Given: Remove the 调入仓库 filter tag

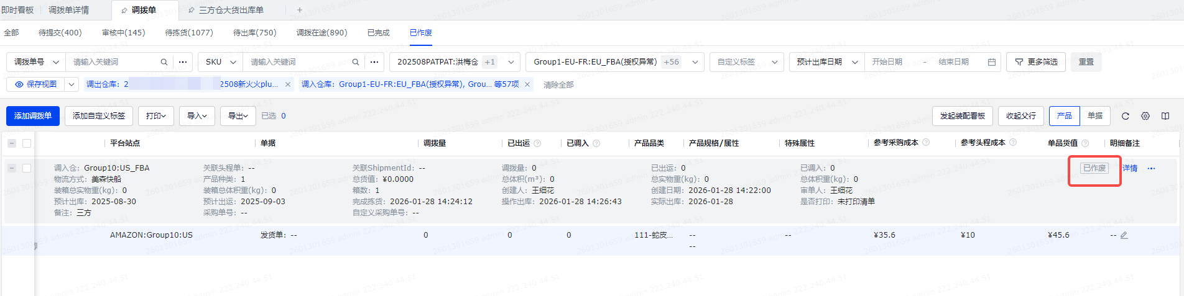Looking at the screenshot, I should [x=528, y=84].
